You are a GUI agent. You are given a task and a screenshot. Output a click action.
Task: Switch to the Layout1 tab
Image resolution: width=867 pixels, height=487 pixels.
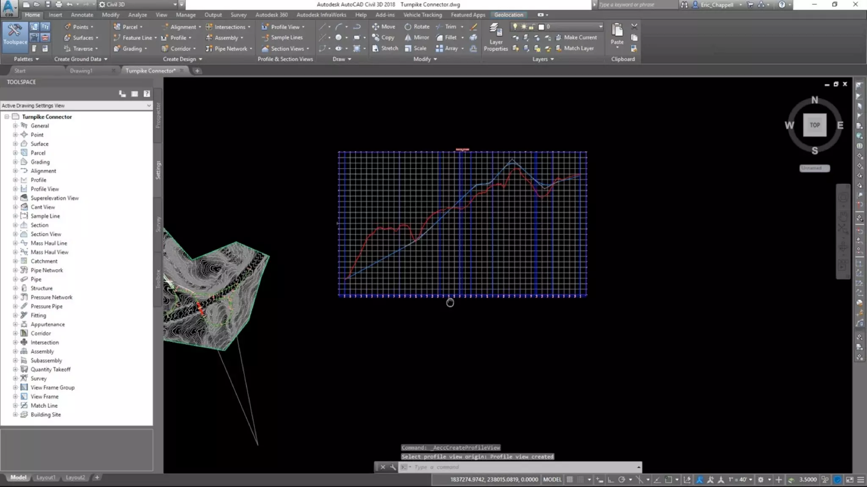click(x=46, y=477)
